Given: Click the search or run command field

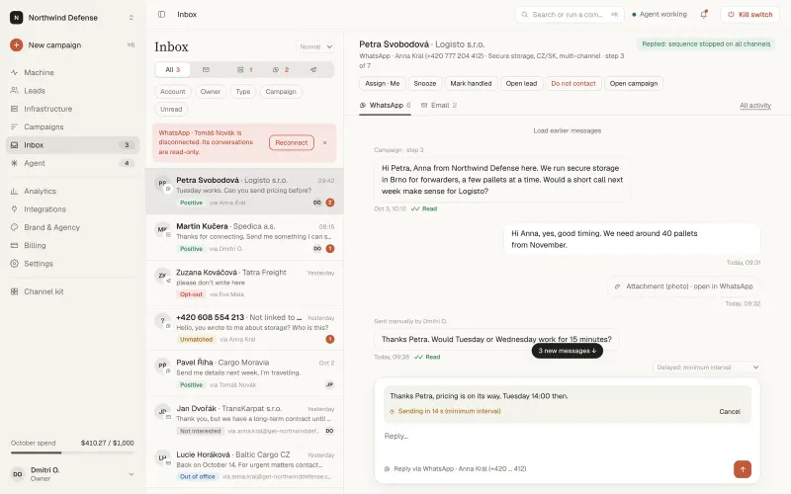Looking at the screenshot, I should click(570, 15).
